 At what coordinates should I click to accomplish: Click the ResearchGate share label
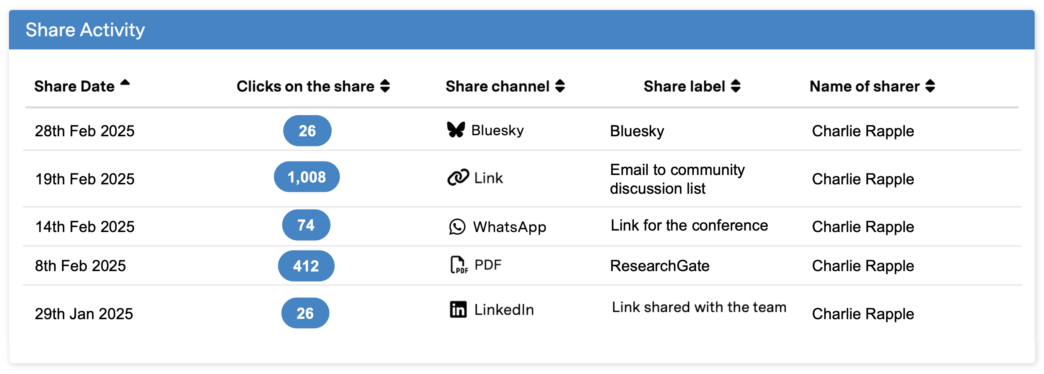click(659, 266)
